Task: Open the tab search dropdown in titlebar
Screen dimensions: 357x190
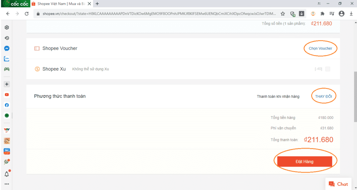Action: [319, 3]
